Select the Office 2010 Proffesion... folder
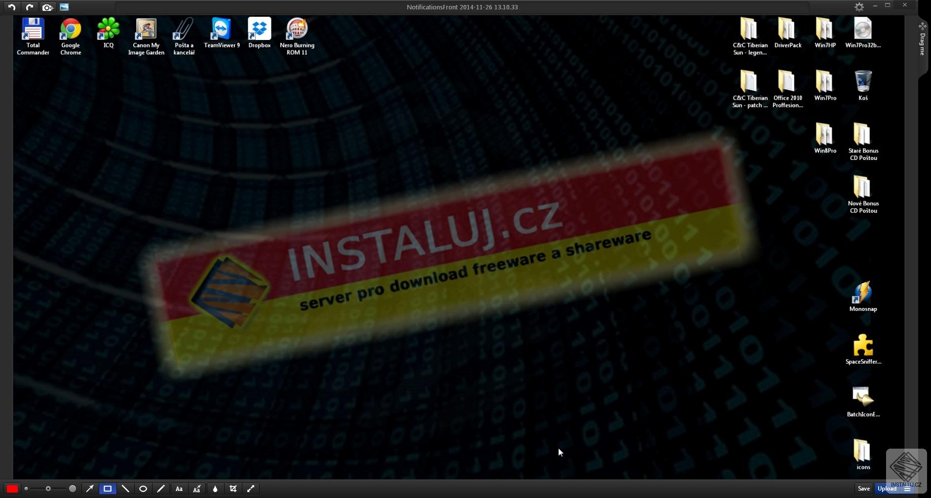Screen dimensions: 931x498 (788, 89)
